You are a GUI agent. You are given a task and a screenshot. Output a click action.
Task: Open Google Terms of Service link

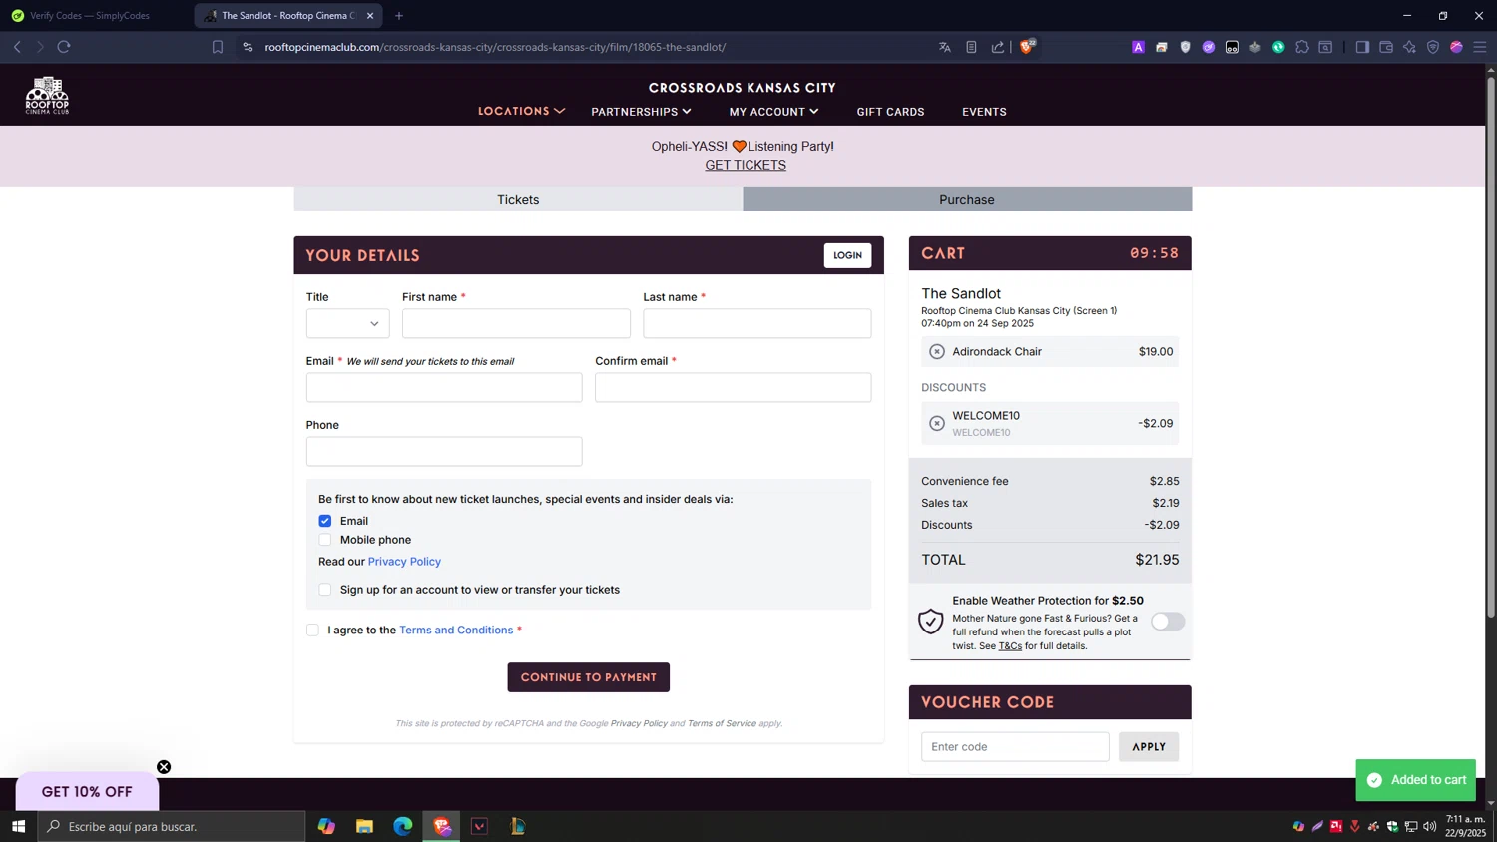pos(722,723)
